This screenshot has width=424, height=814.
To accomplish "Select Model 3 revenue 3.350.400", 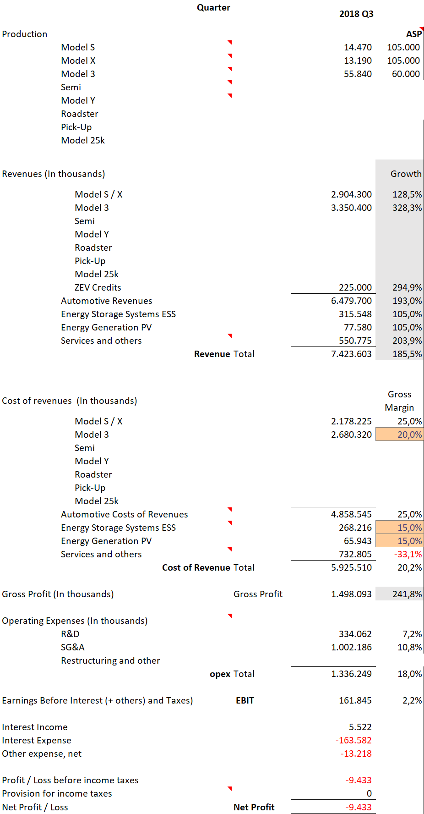I will (x=351, y=208).
